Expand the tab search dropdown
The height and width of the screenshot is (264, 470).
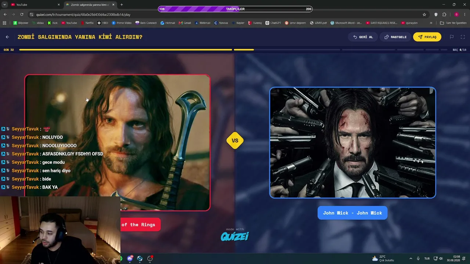tap(4, 5)
